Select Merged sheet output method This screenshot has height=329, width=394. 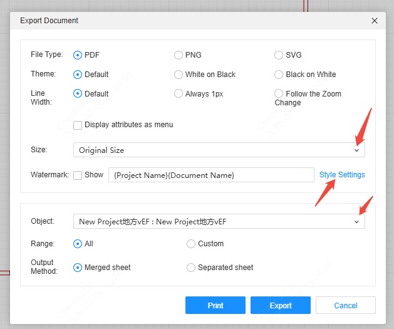[78, 268]
